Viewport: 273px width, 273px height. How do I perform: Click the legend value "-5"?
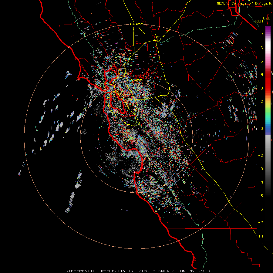tap(261, 196)
